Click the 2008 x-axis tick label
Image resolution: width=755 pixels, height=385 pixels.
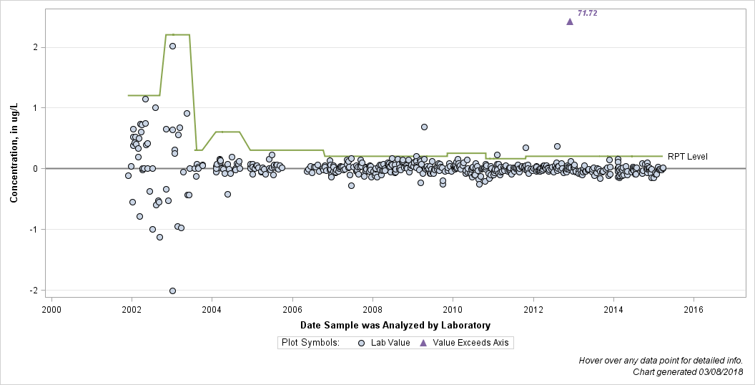(x=372, y=310)
